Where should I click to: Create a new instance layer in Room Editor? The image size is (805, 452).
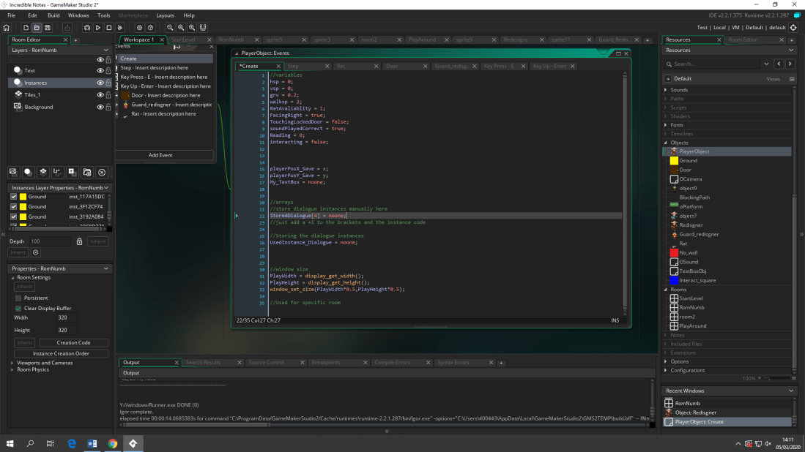pyautogui.click(x=29, y=173)
